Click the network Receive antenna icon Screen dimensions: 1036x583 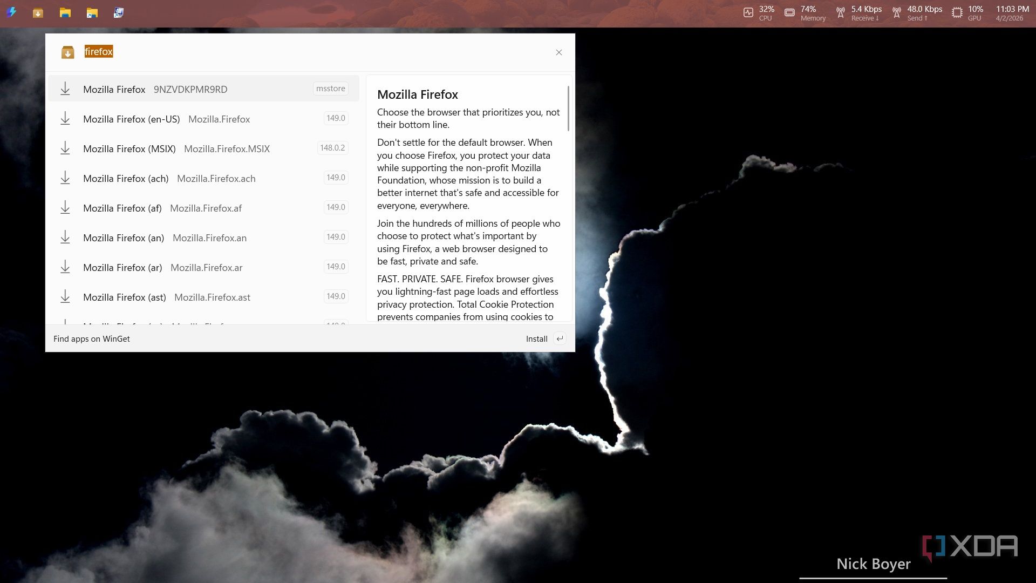tap(840, 13)
